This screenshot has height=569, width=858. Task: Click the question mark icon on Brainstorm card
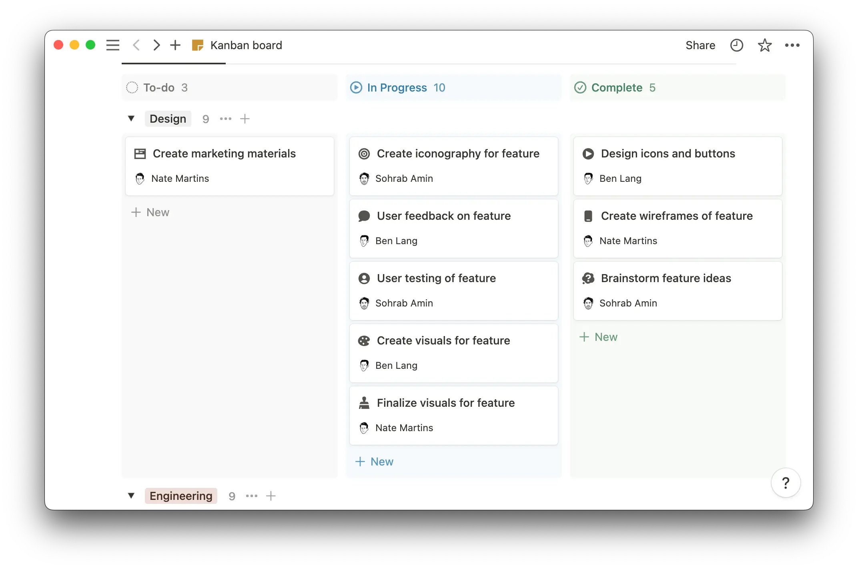(587, 278)
